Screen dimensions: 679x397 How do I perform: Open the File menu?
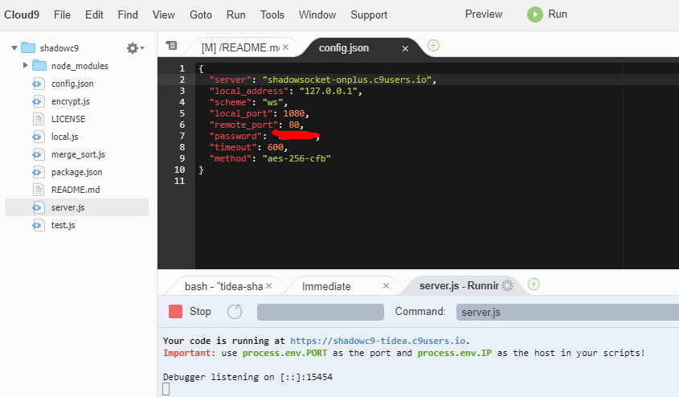pyautogui.click(x=62, y=14)
